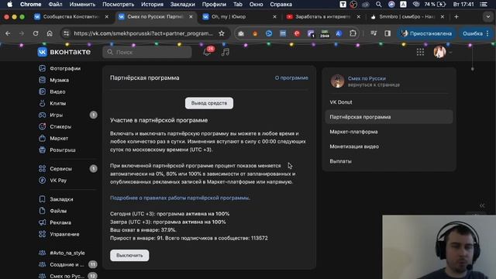Switch to Сообщества Константин tab

[71, 17]
